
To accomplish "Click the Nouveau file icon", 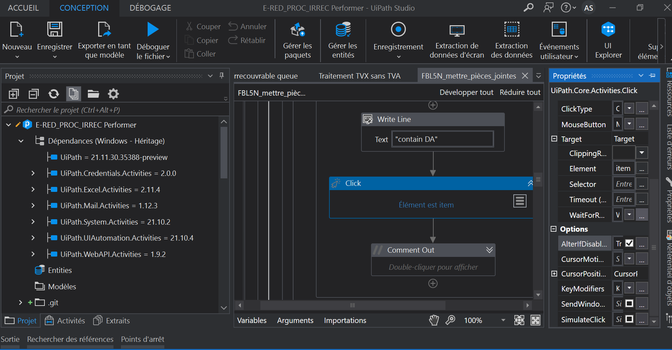I will [x=16, y=29].
